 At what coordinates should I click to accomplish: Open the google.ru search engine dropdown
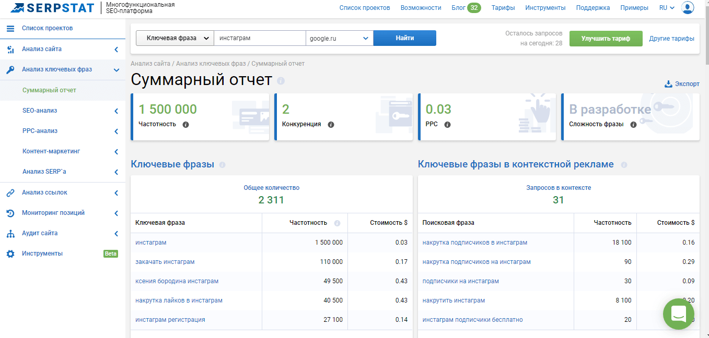[x=339, y=38]
